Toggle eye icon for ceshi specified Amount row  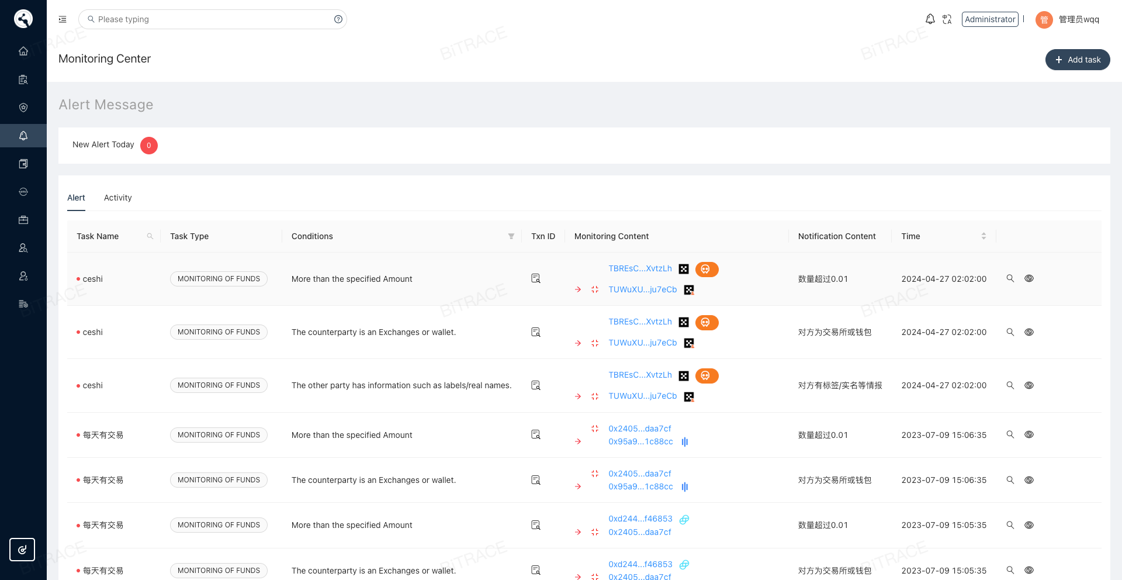point(1029,278)
